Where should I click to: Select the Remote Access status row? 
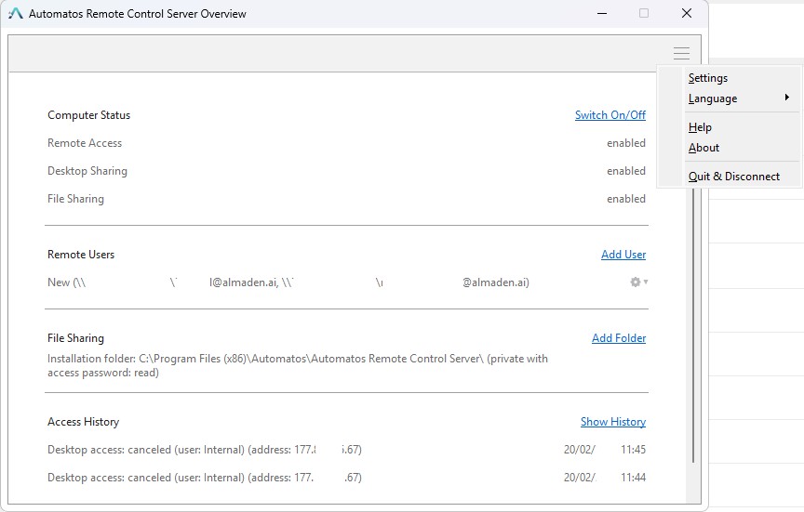[346, 143]
